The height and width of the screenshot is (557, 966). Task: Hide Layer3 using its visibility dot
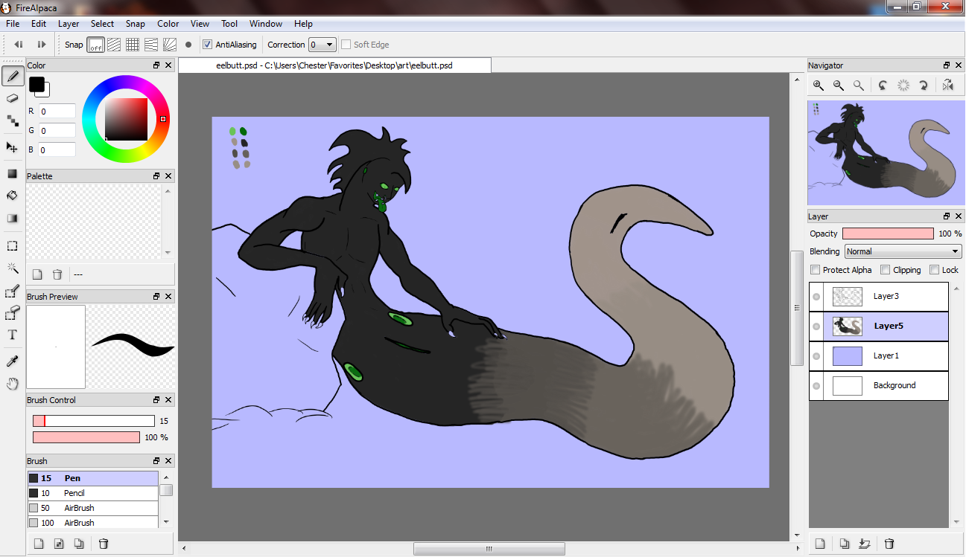coord(817,297)
